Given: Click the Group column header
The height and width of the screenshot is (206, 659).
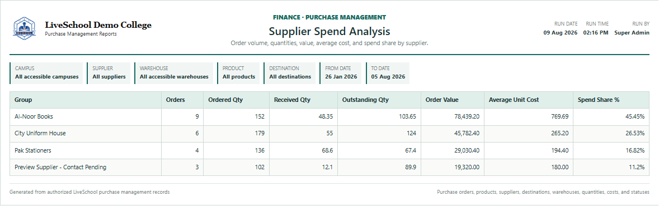Looking at the screenshot, I should (86, 100).
